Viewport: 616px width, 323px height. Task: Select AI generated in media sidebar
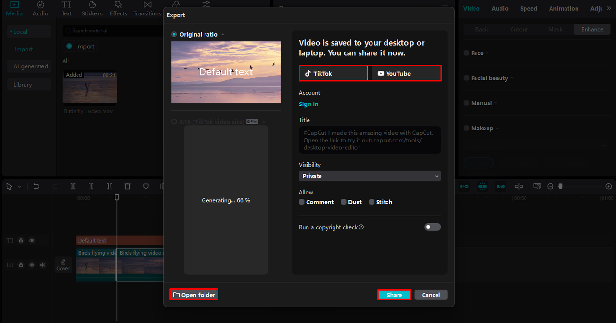click(29, 66)
